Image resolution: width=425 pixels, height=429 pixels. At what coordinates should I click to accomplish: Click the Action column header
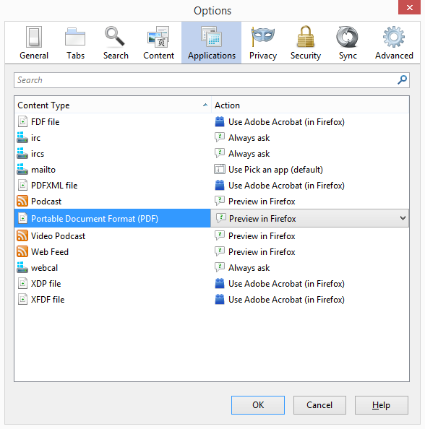coord(310,105)
